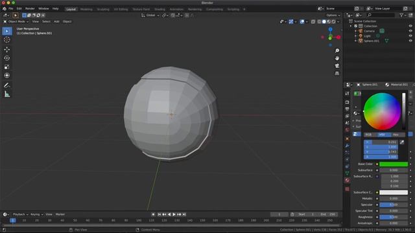Click the white Subsurface Color swatch

coord(394,193)
